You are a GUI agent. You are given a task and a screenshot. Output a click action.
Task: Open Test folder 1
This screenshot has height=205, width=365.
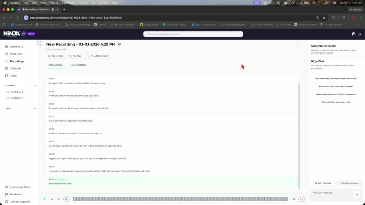point(16,98)
